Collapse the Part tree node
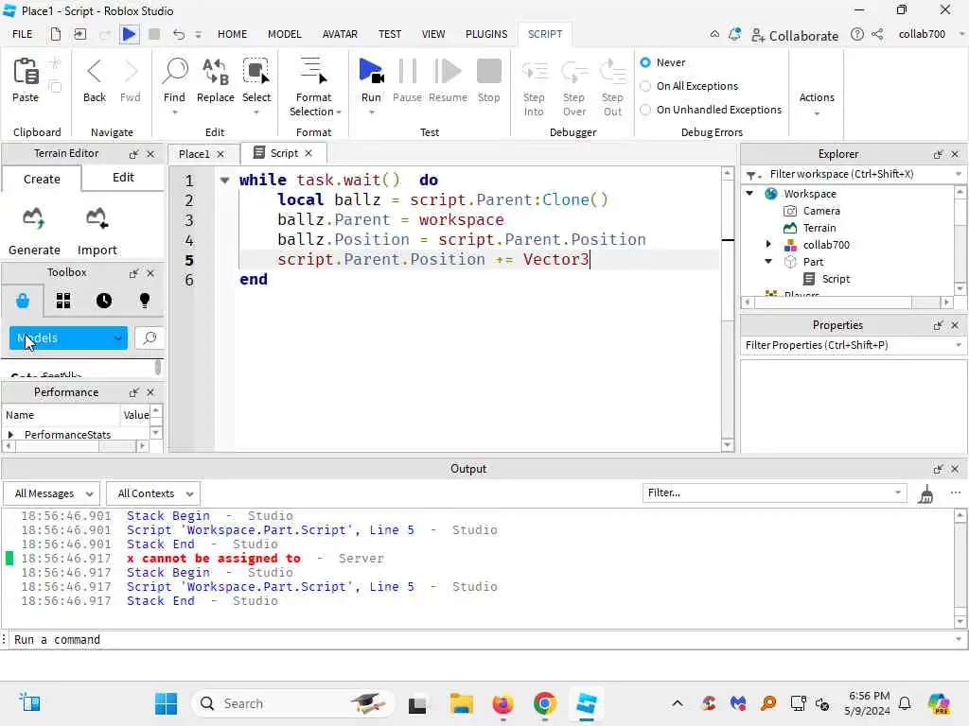 pos(768,261)
